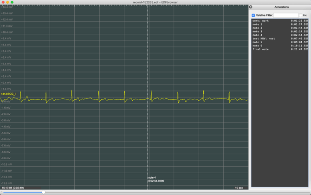The image size is (311, 195).
Task: Open the 'test HRV; rest' annotation
Action: 264,39
